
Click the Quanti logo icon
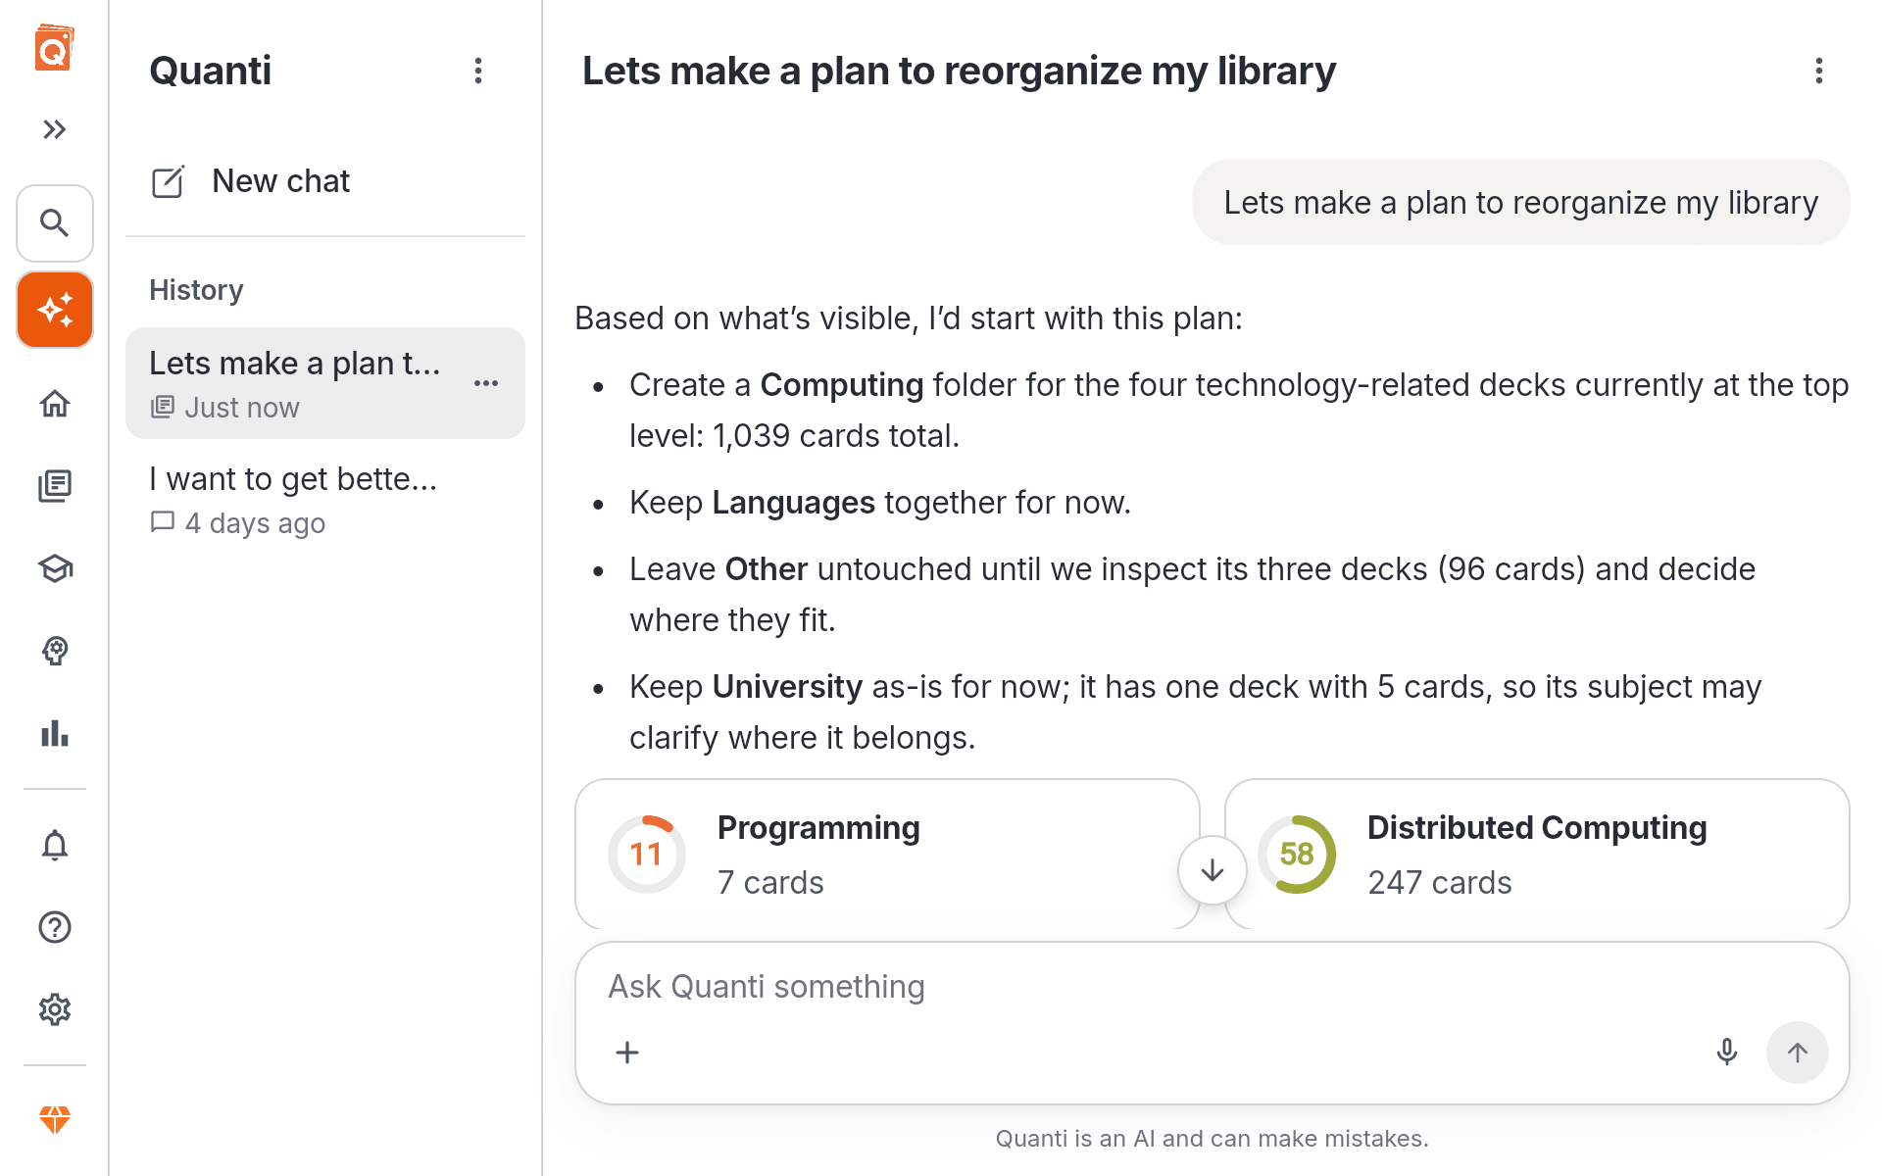tap(55, 49)
